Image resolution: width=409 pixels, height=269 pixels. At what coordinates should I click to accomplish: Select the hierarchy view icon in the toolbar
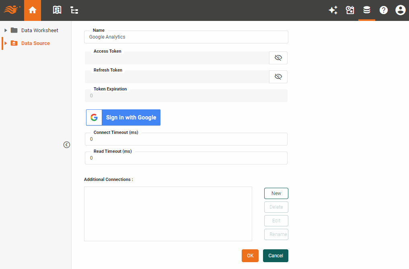pyautogui.click(x=74, y=10)
